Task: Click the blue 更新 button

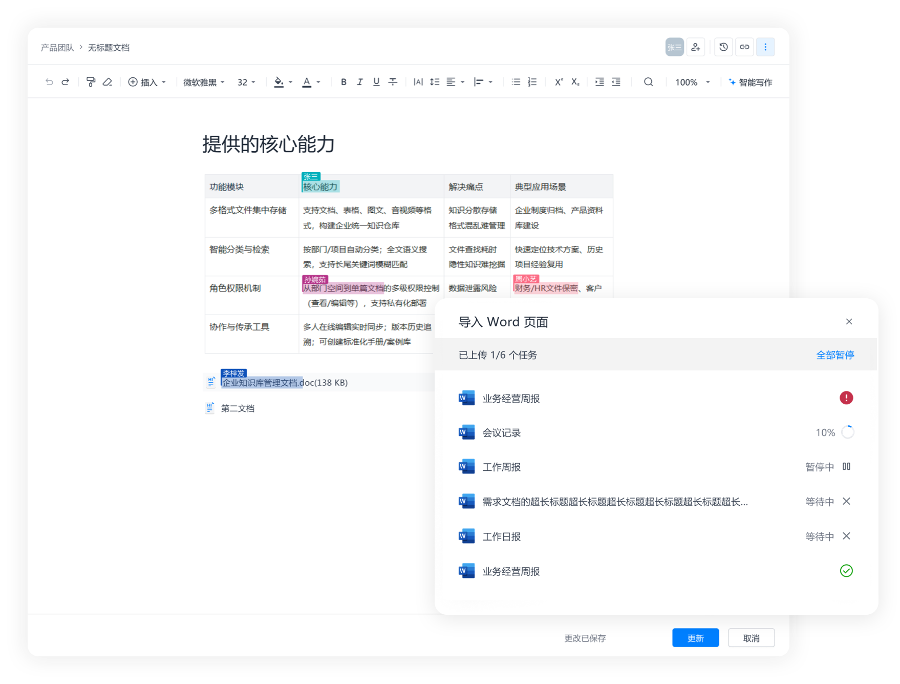Action: tap(695, 637)
